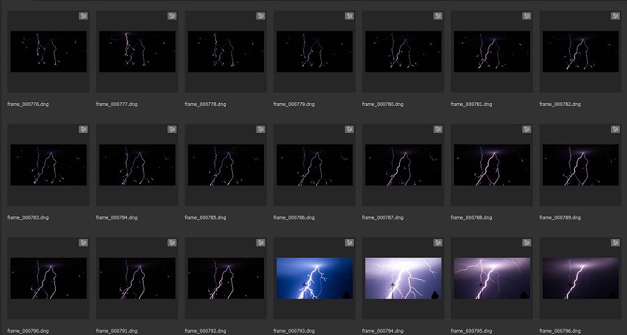Click the filename label frame_000786.dng
The width and height of the screenshot is (627, 335).
[x=294, y=217]
